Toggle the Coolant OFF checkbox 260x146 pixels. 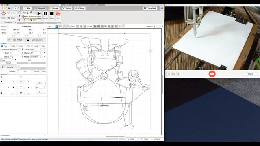[x=18, y=71]
